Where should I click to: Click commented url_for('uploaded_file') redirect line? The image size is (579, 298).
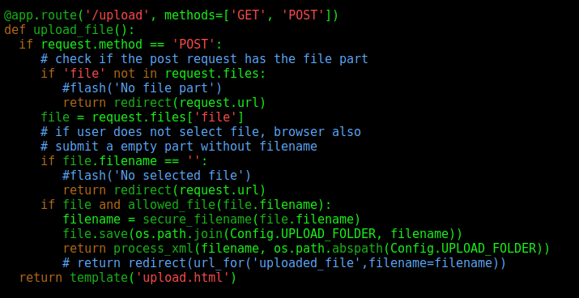[x=284, y=263]
